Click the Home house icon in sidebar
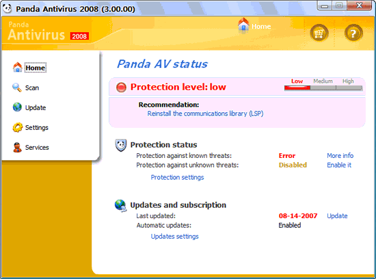This screenshot has width=376, height=279. (x=18, y=68)
